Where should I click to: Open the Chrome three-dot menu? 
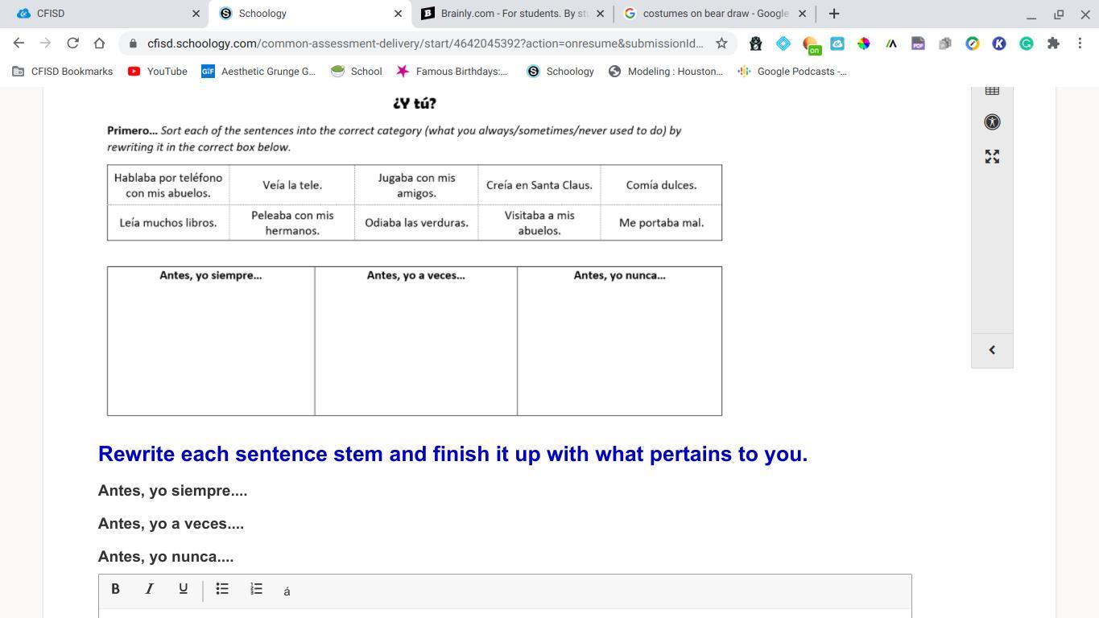[x=1080, y=43]
